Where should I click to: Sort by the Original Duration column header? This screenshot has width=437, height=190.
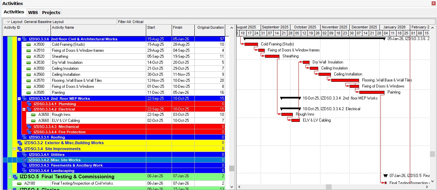point(210,28)
